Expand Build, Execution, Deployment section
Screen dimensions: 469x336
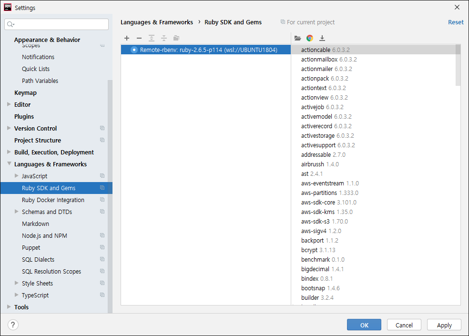[x=9, y=152]
